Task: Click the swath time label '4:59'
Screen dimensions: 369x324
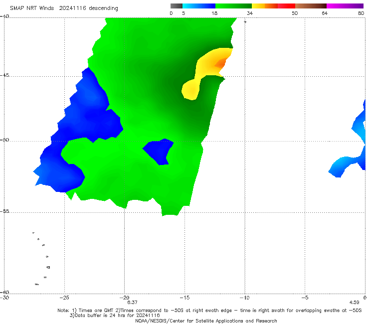Action: (354, 303)
